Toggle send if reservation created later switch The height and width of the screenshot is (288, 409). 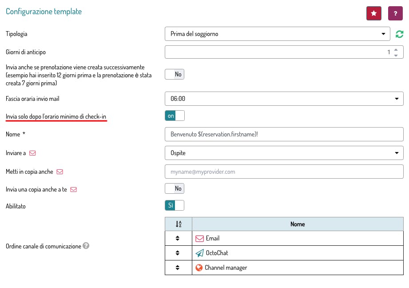click(175, 74)
